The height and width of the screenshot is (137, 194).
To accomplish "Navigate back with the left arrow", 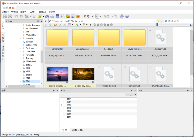I will [46, 25].
